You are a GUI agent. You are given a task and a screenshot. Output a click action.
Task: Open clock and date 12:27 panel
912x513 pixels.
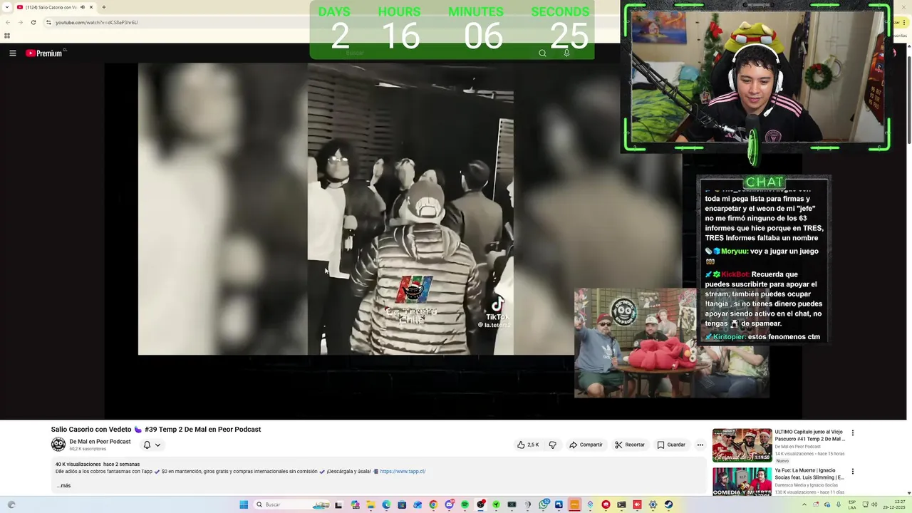pos(894,504)
